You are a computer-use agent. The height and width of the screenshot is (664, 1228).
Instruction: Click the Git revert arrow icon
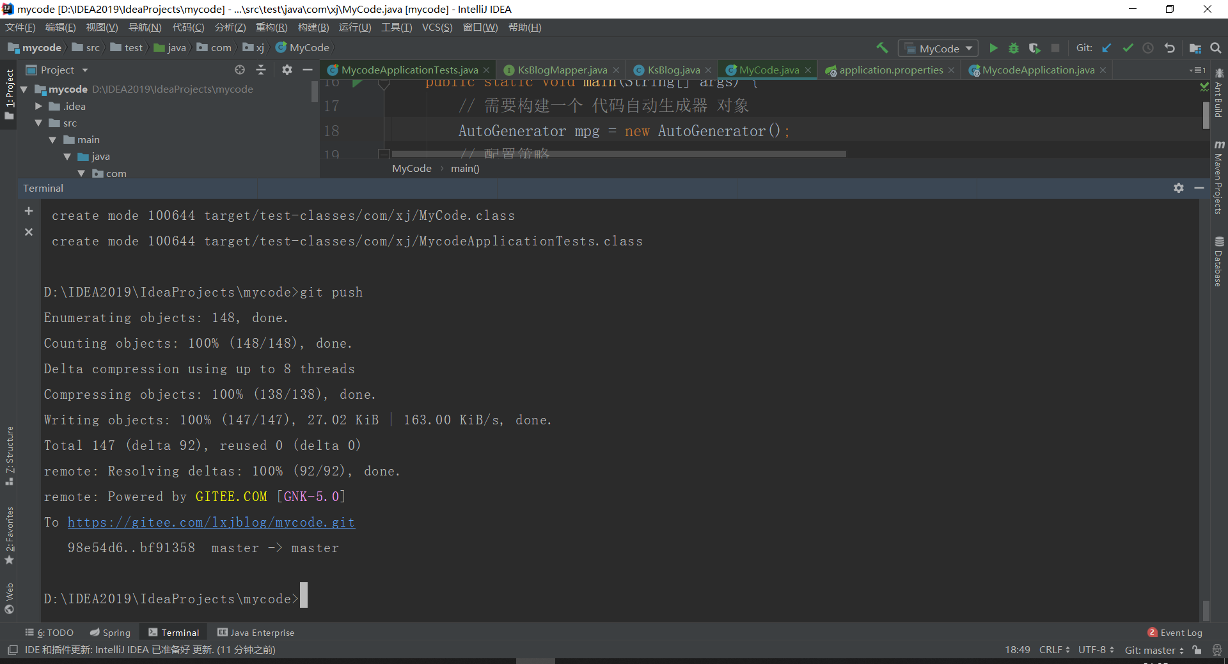coord(1170,48)
